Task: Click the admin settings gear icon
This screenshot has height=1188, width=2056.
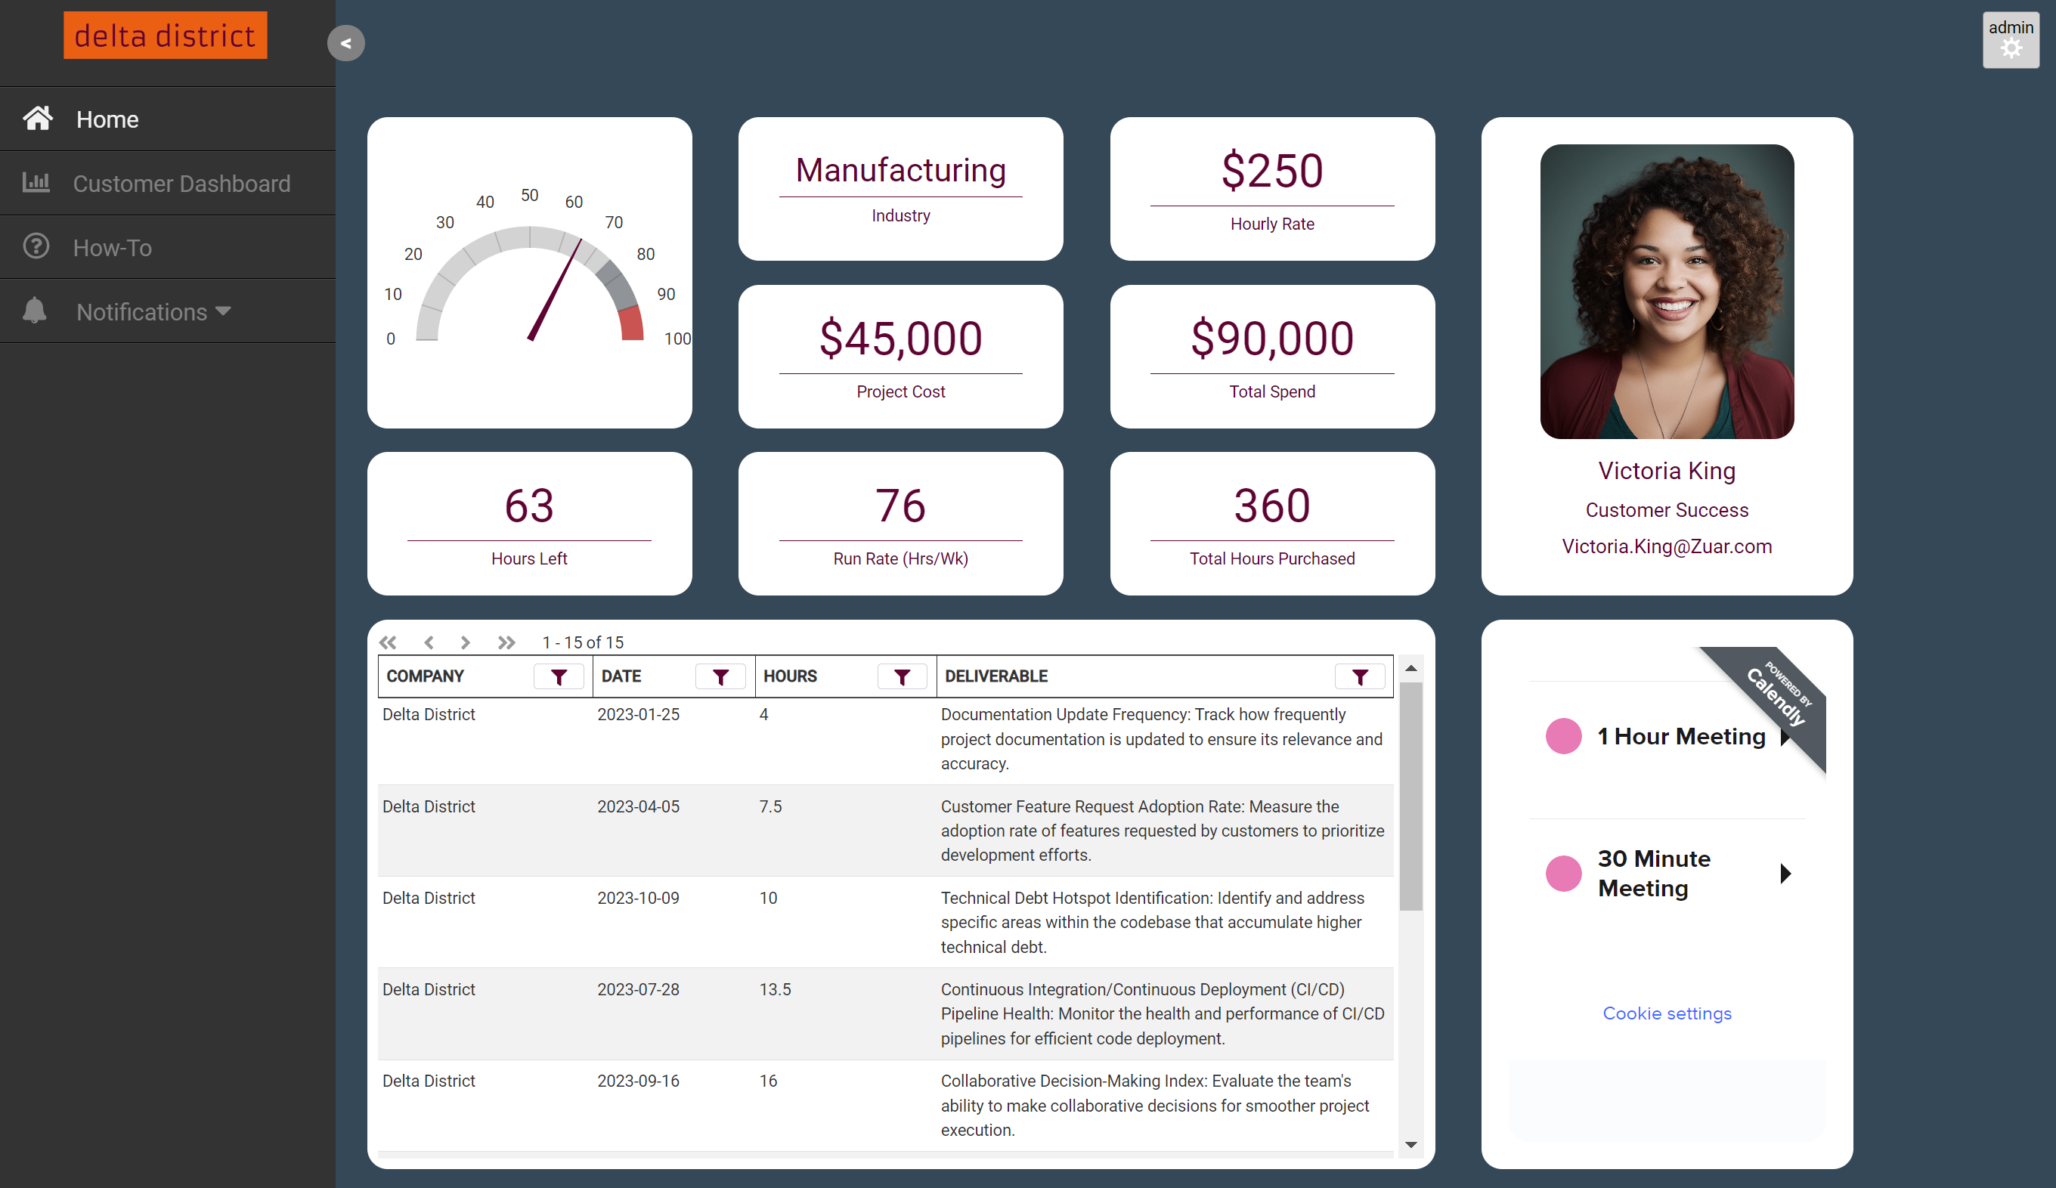Action: (x=2015, y=50)
